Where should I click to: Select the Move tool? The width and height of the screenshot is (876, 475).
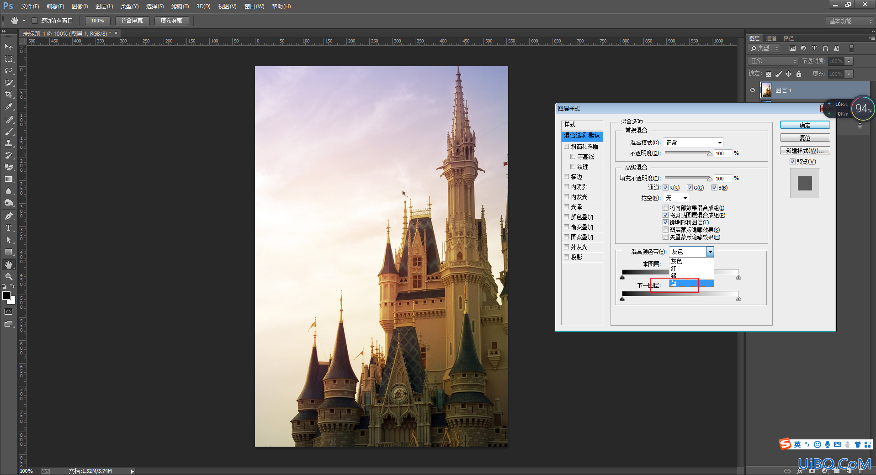point(9,47)
